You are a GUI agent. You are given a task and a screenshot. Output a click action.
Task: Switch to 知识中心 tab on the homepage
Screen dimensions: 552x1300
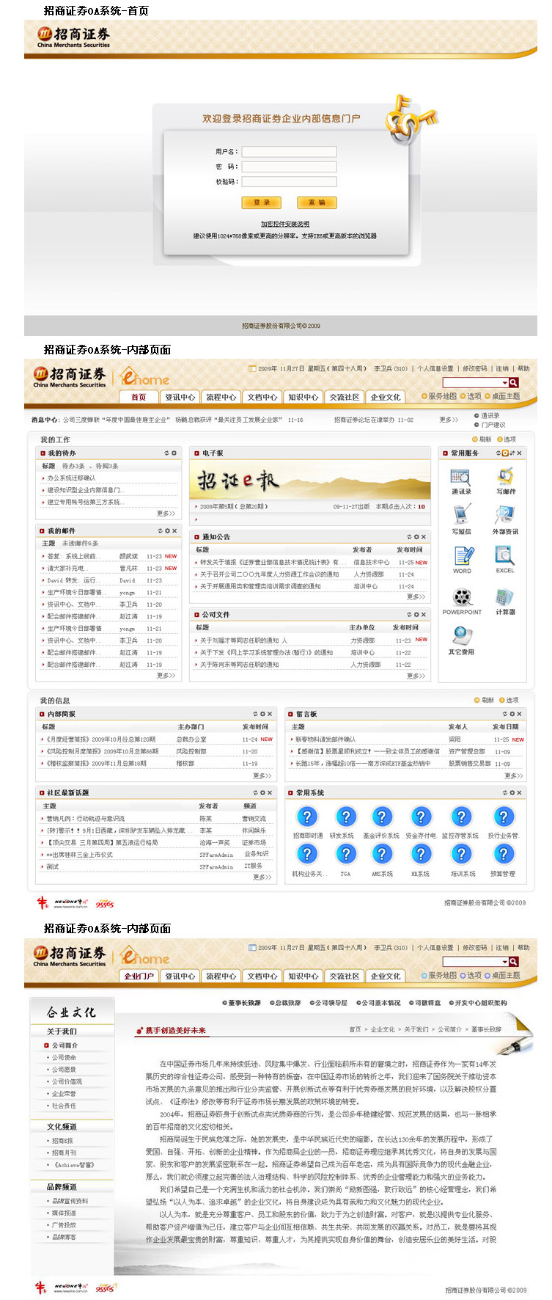point(303,397)
